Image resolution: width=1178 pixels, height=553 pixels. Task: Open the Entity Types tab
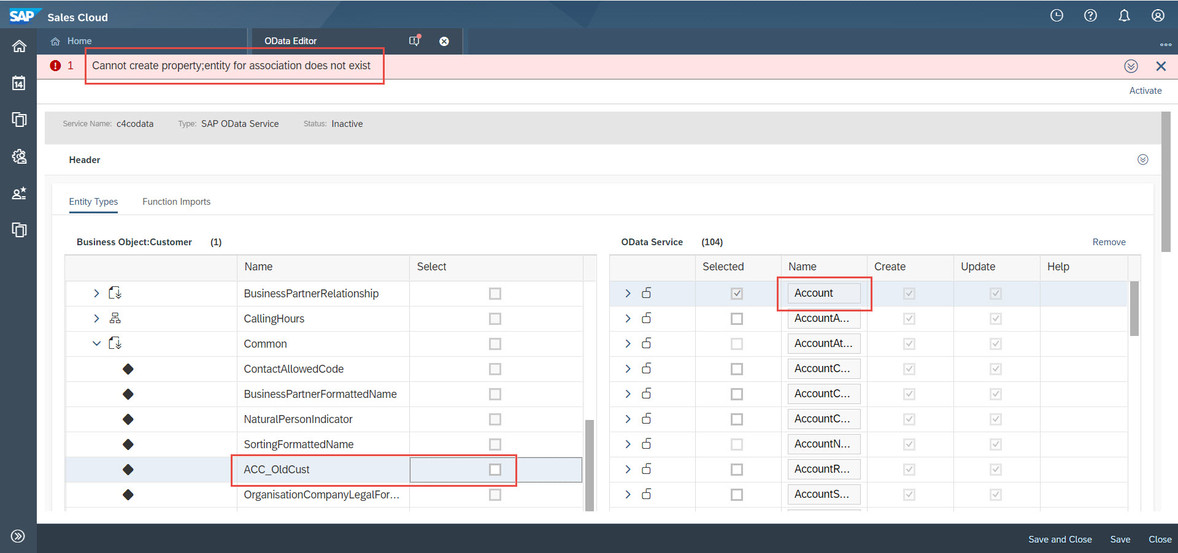[93, 202]
